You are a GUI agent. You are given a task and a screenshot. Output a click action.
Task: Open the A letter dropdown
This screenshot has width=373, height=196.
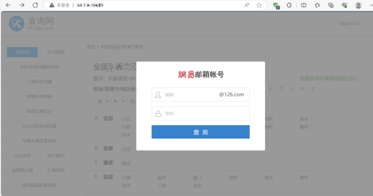tap(118, 101)
